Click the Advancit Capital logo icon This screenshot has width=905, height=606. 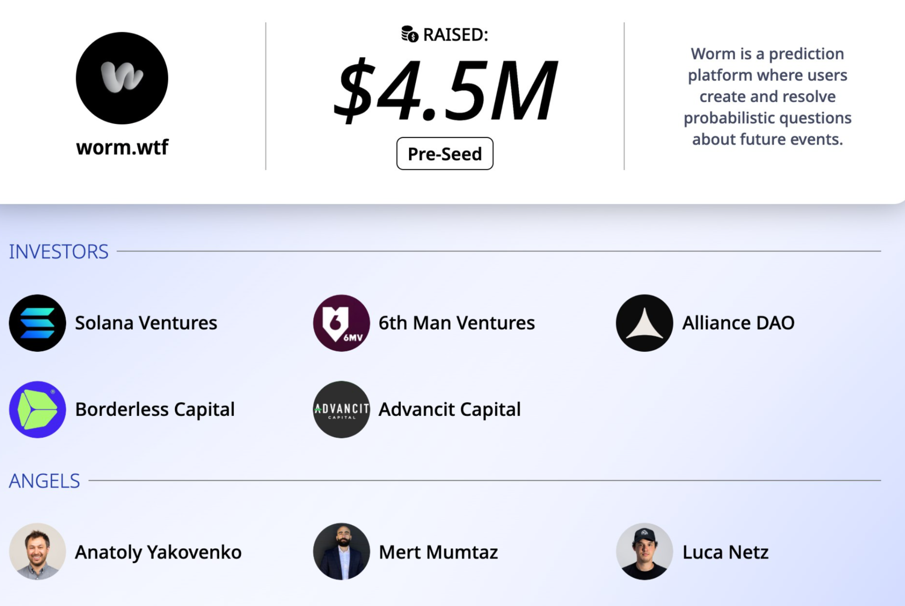(341, 410)
